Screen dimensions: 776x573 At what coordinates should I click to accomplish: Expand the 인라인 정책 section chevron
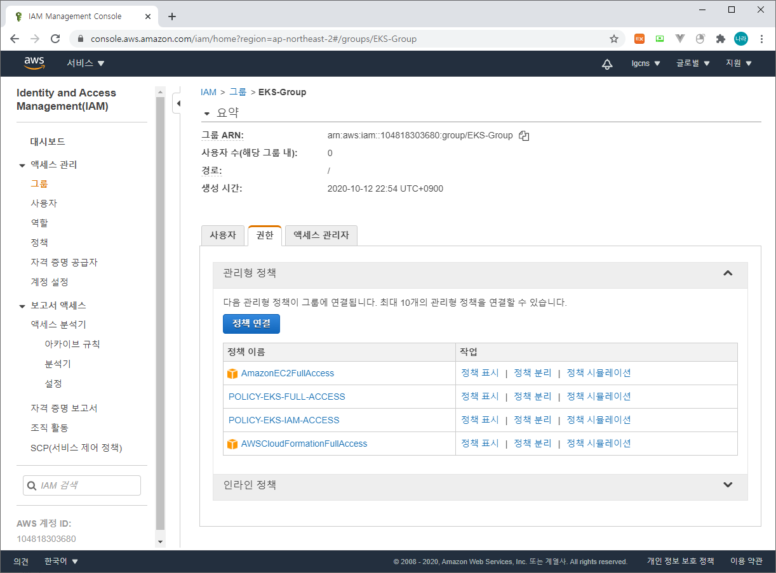(x=728, y=485)
